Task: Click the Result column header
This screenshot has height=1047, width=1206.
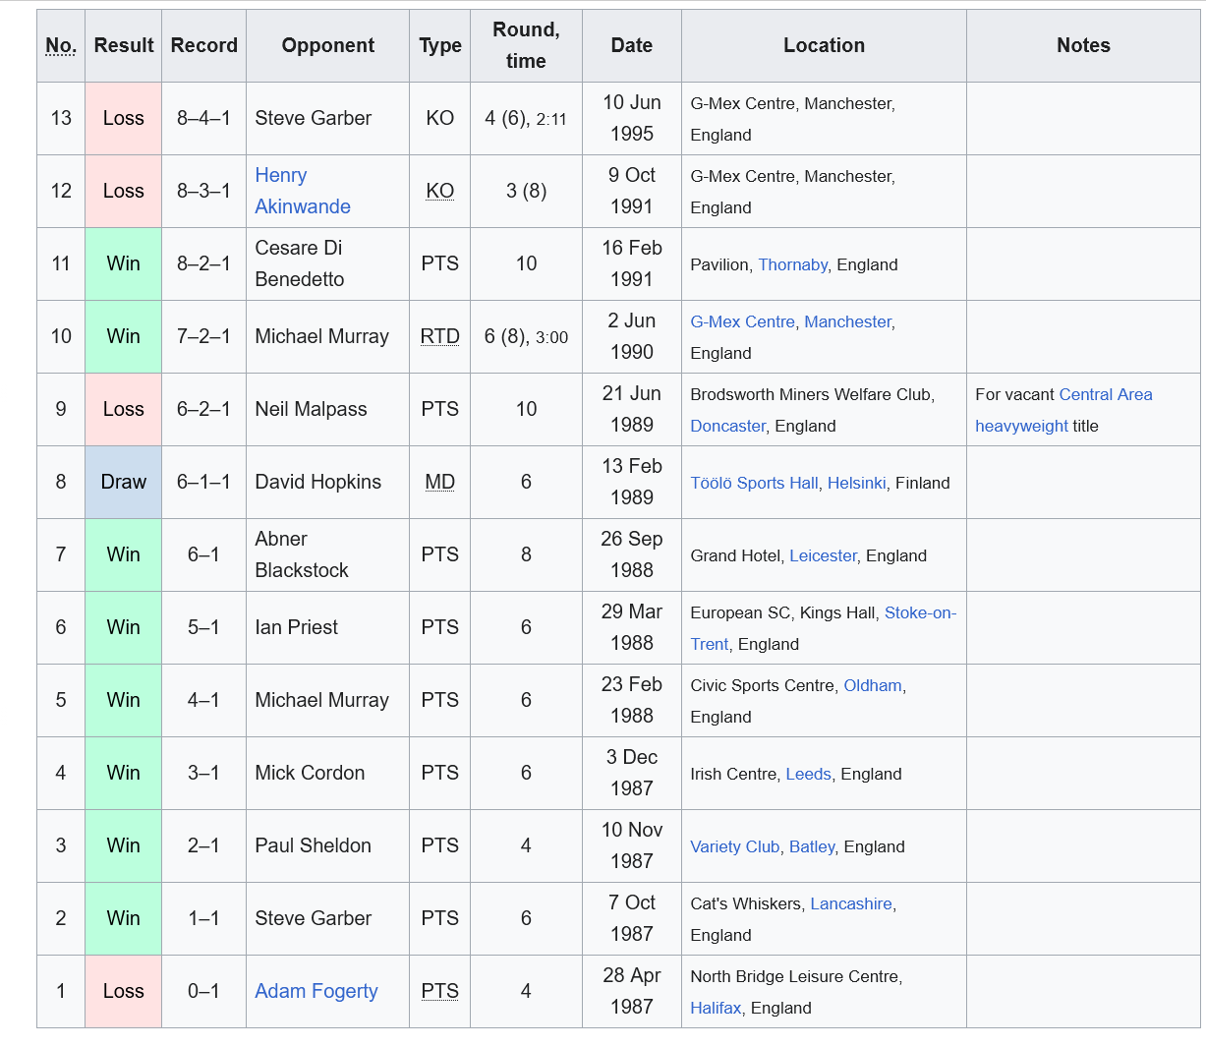Action: coord(124,45)
